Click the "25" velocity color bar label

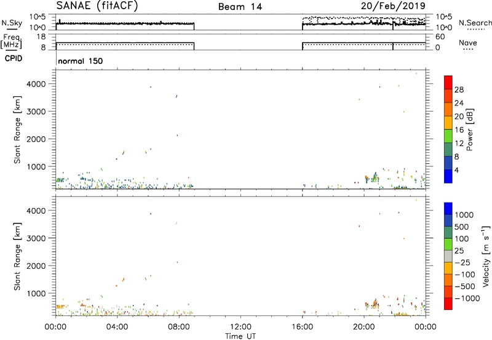460,250
